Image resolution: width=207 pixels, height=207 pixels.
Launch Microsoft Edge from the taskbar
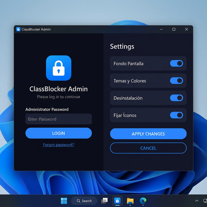[143, 201]
